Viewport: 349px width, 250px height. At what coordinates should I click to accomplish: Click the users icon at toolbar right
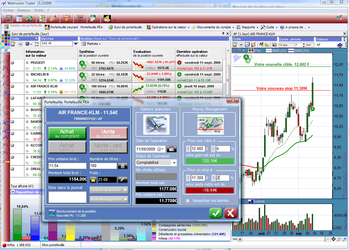coord(339,18)
